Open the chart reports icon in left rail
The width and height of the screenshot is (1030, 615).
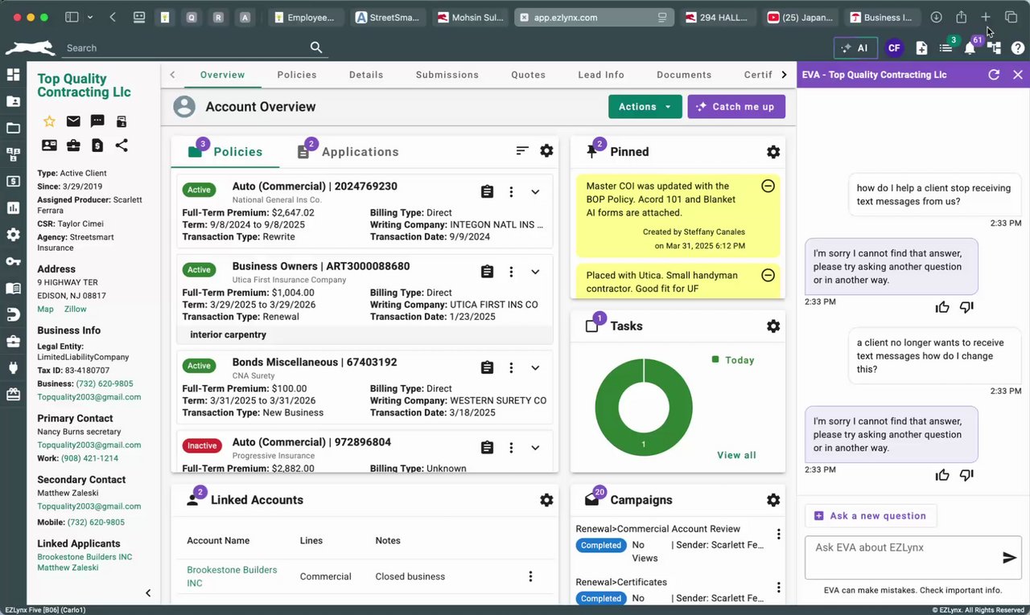[13, 207]
